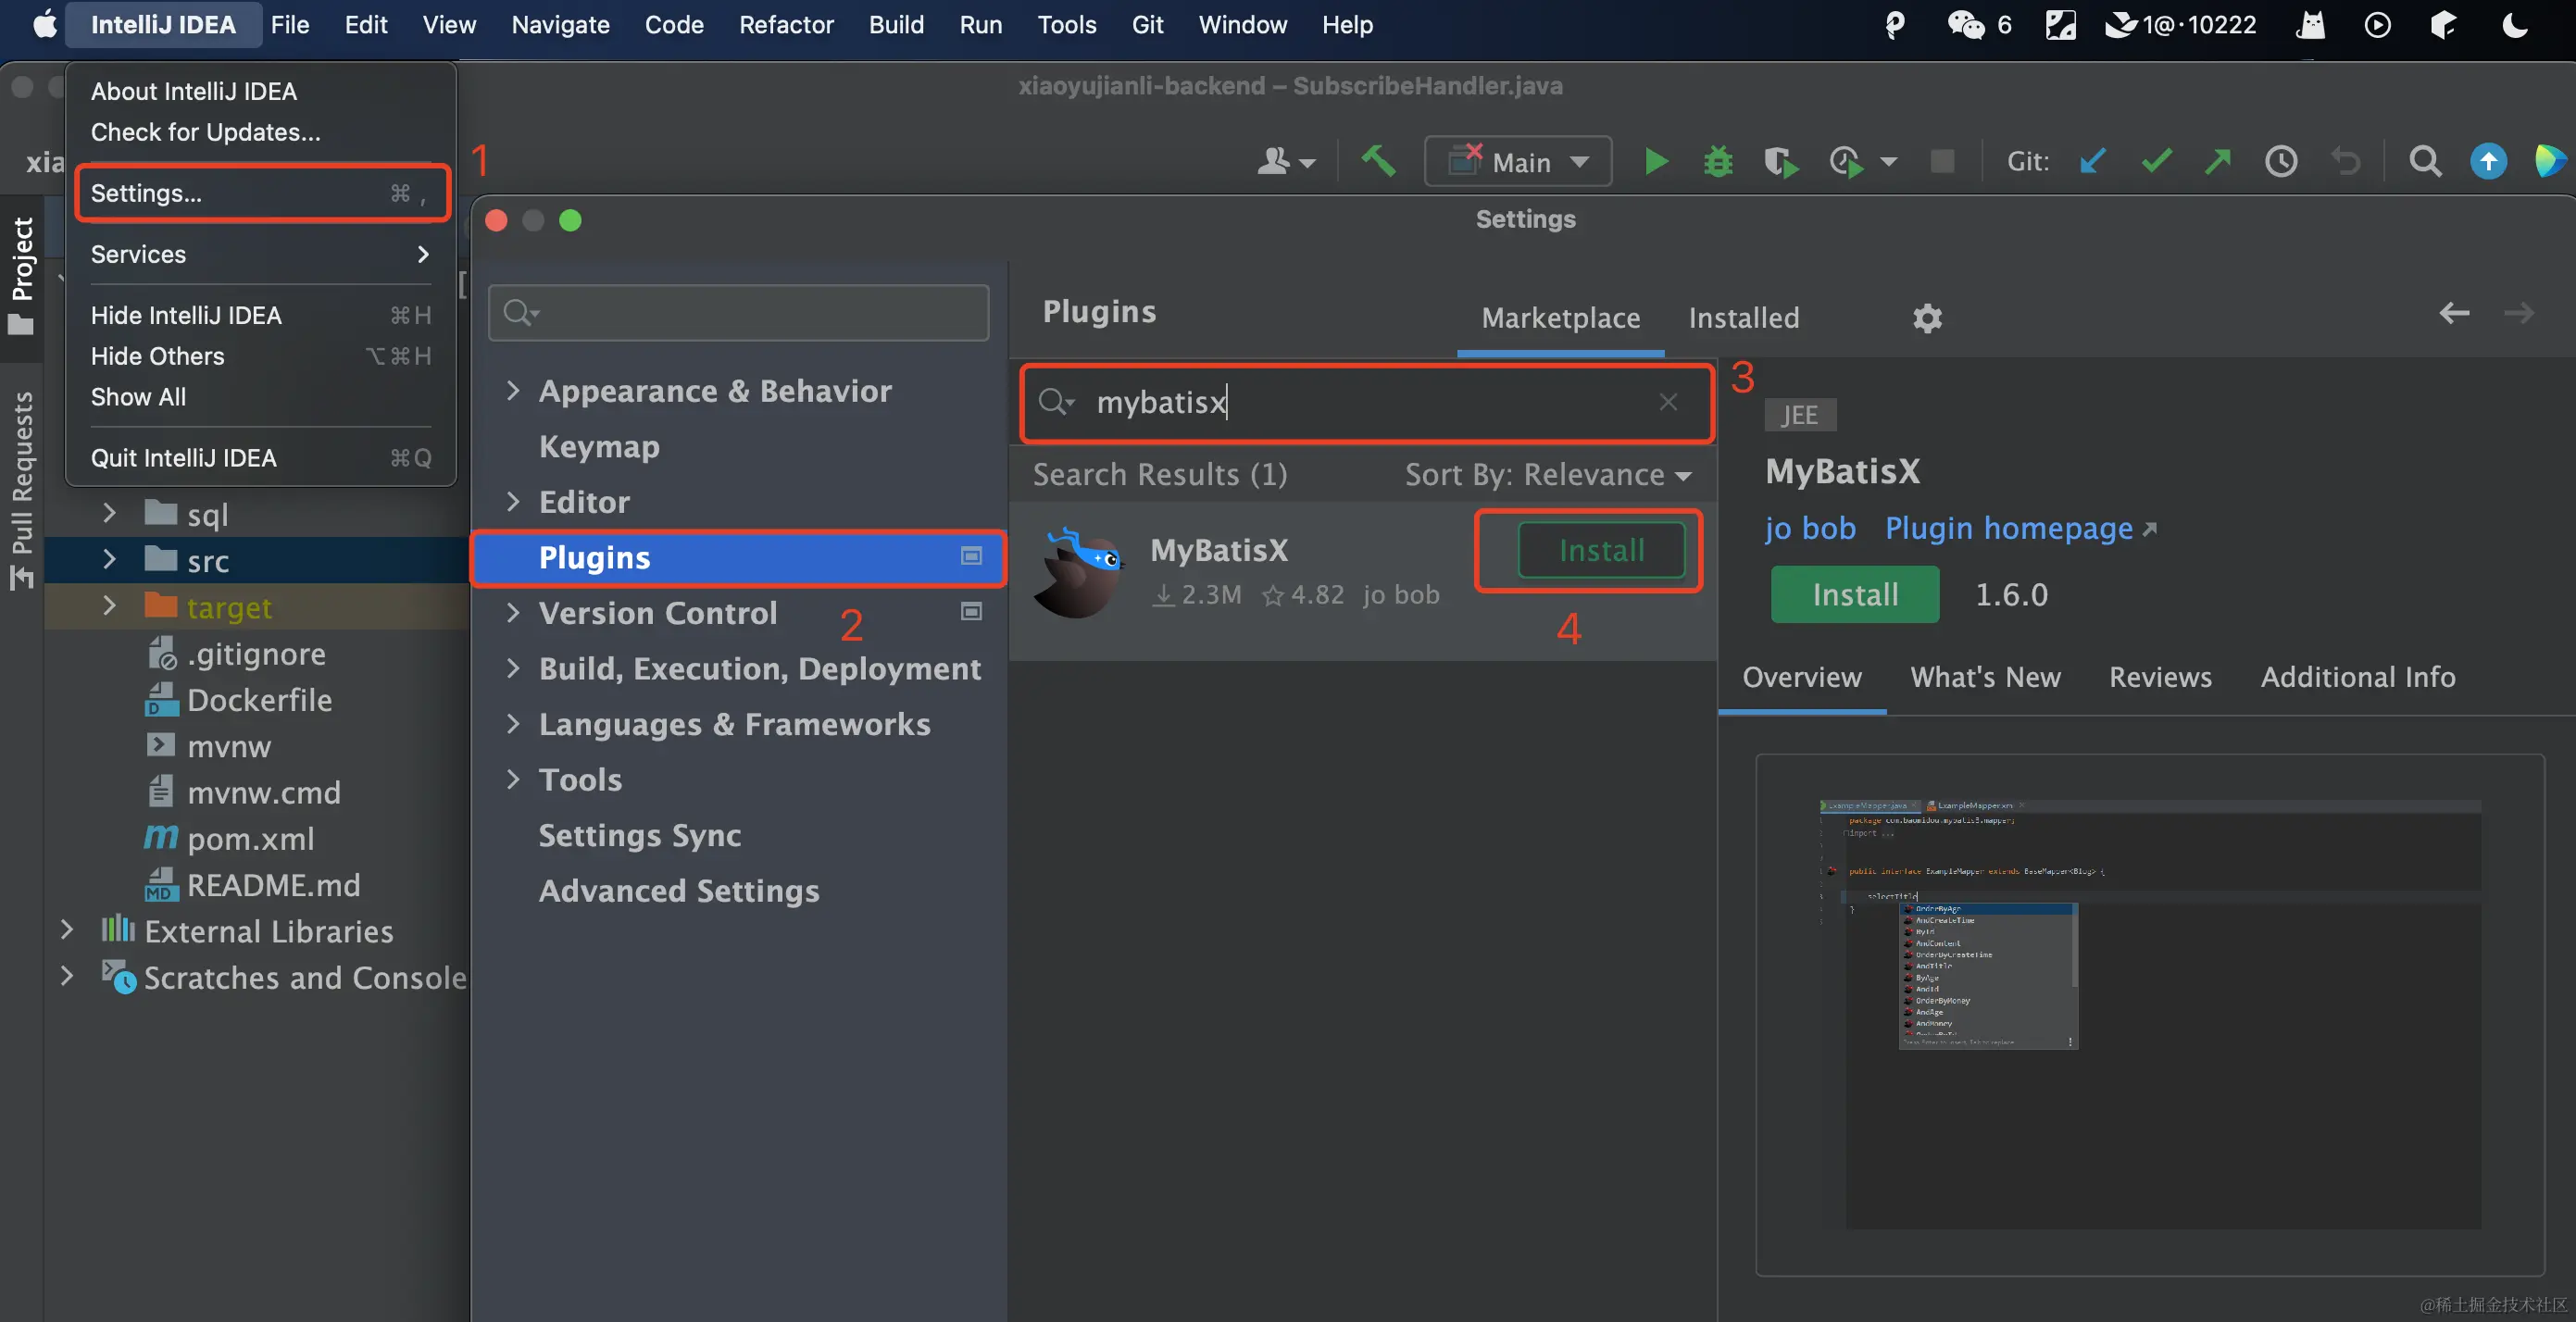This screenshot has width=2576, height=1322.
Task: Open the Apple menu
Action: click(x=44, y=24)
